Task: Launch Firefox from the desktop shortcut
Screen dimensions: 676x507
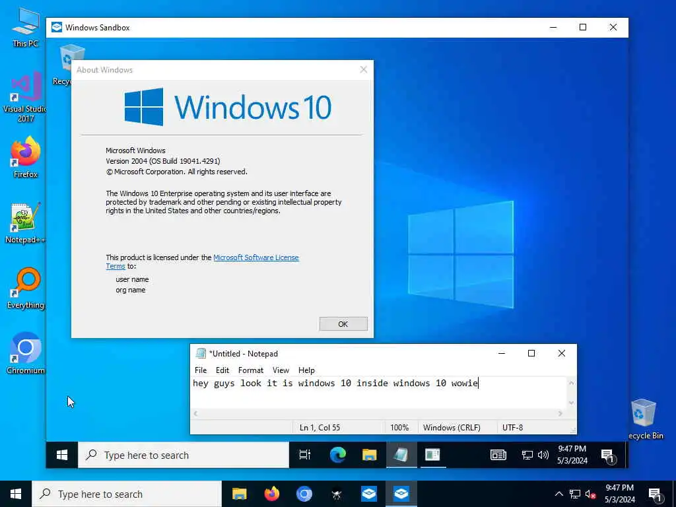Action: tap(26, 157)
